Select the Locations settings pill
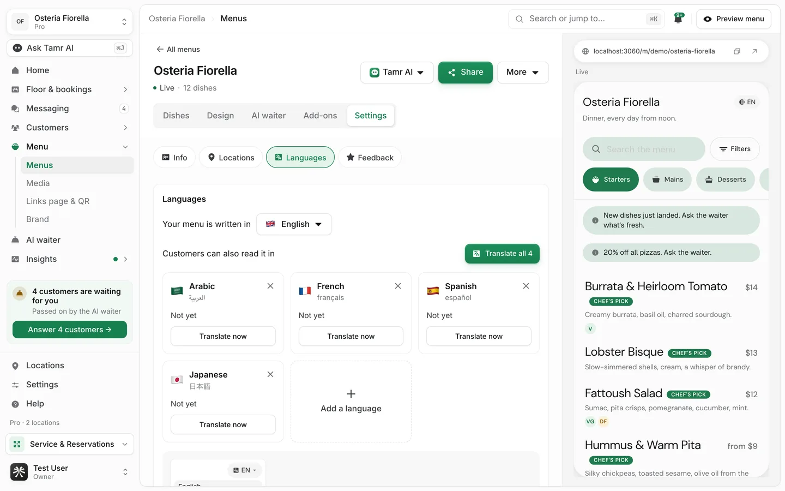 point(231,158)
